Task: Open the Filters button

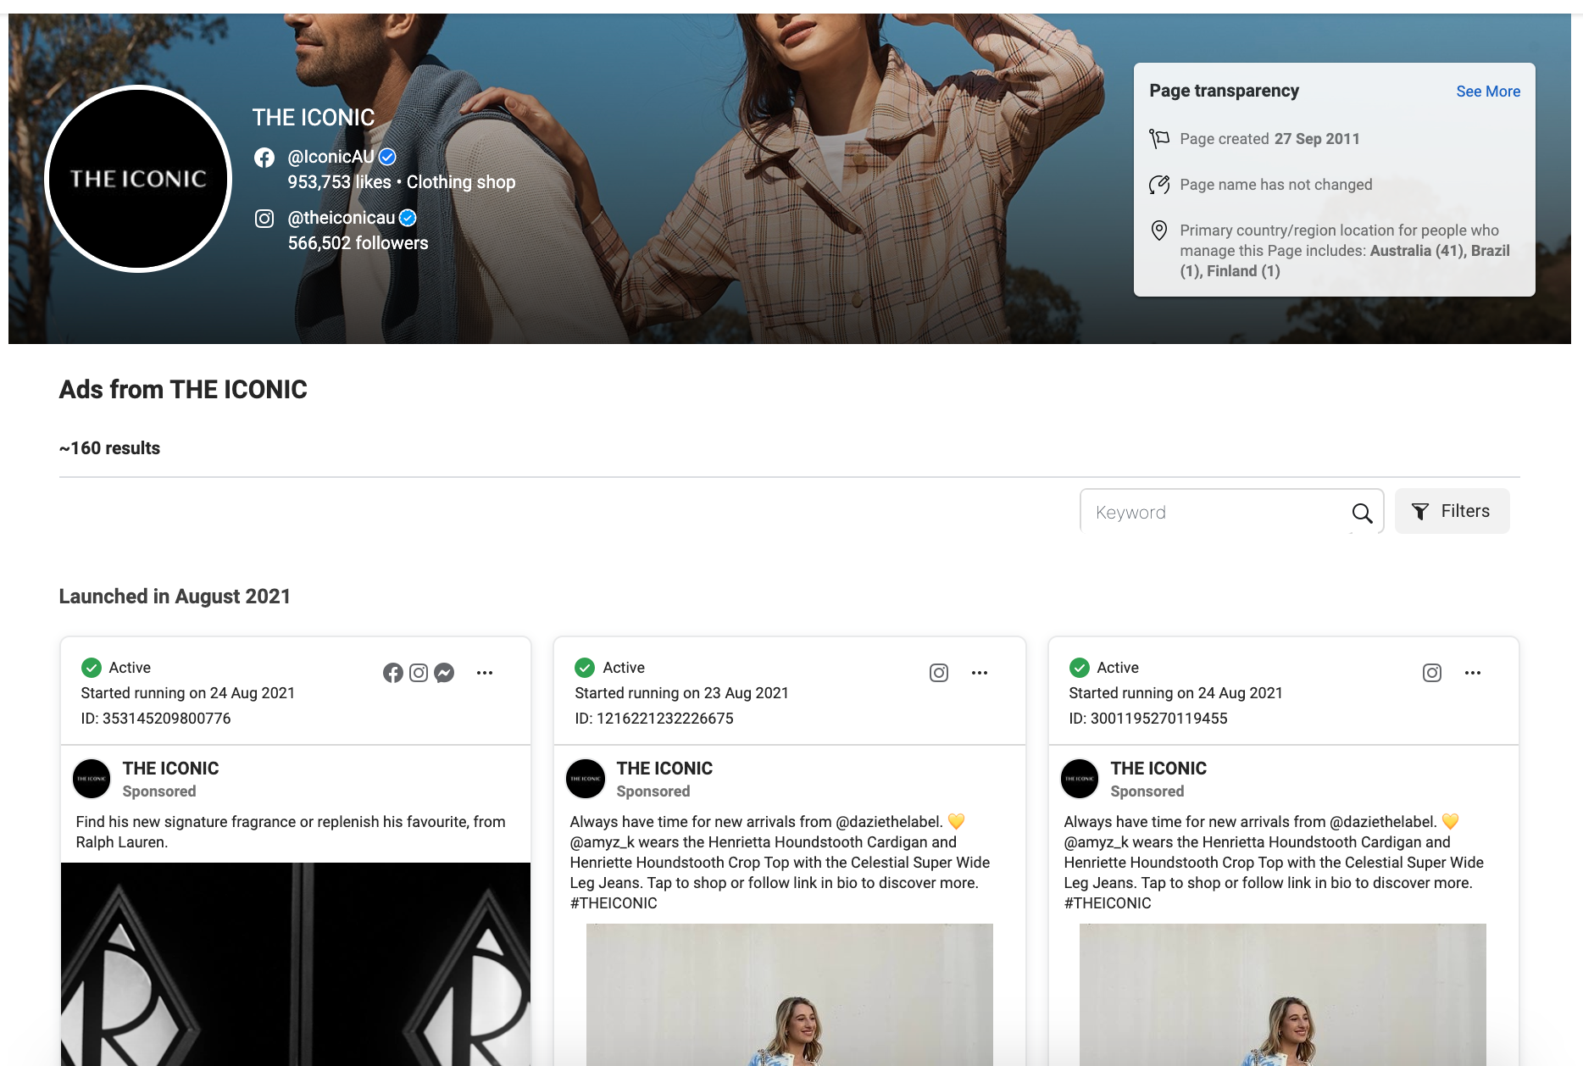Action: [x=1452, y=511]
